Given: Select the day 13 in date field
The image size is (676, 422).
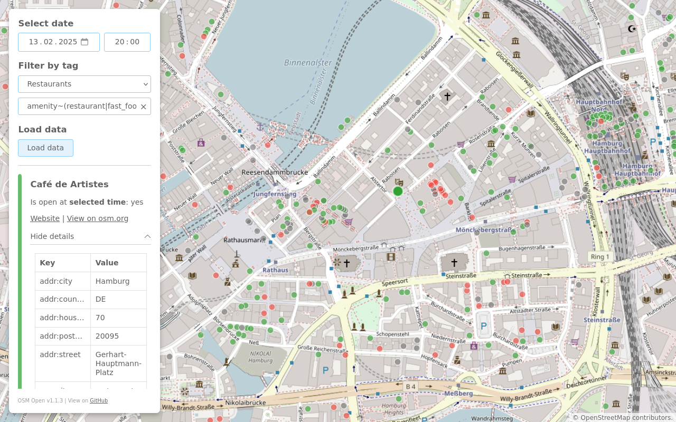Looking at the screenshot, I should (x=33, y=42).
